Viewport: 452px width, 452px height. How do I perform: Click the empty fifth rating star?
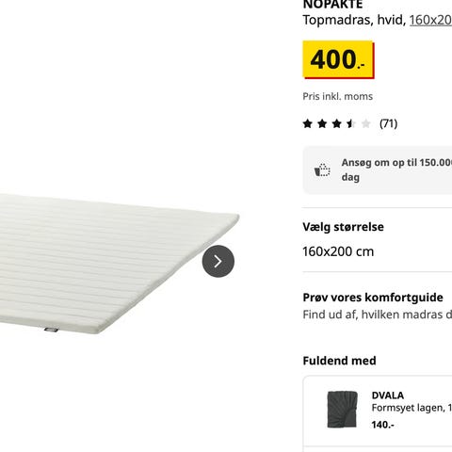(365, 123)
